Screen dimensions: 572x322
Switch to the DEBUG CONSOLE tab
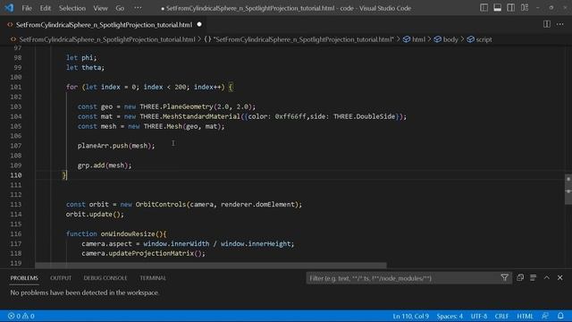(105, 278)
